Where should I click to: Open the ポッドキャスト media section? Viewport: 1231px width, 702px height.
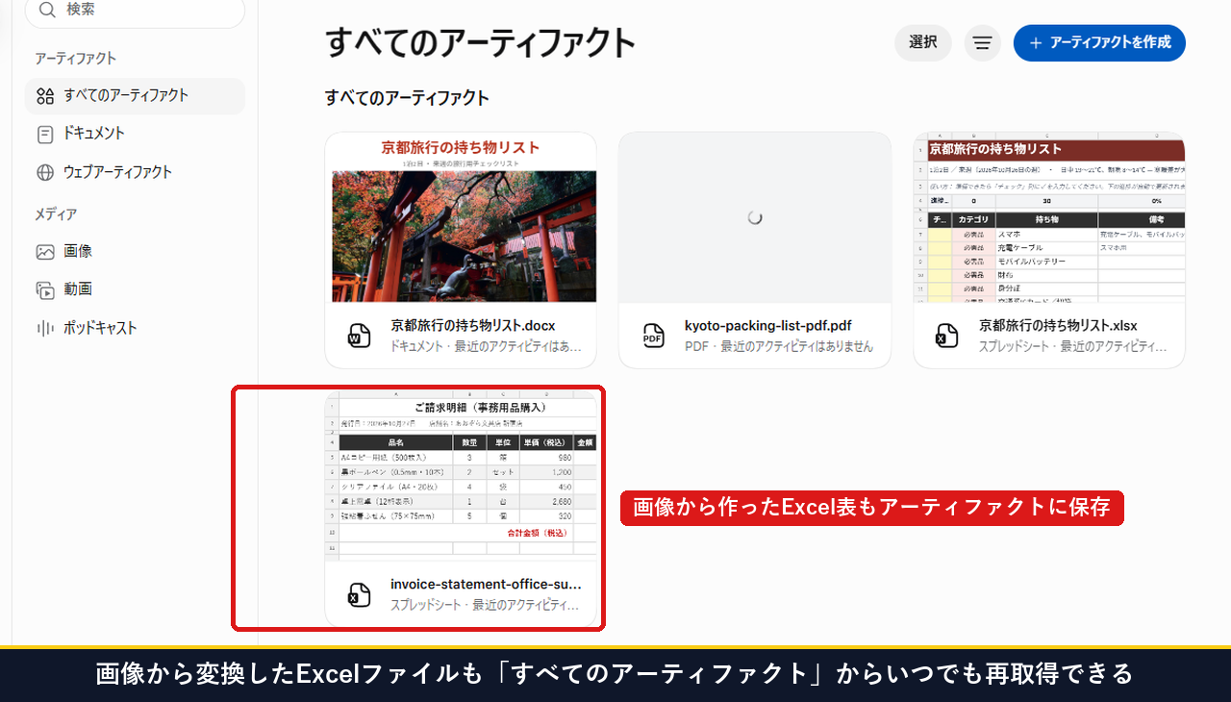pyautogui.click(x=135, y=328)
